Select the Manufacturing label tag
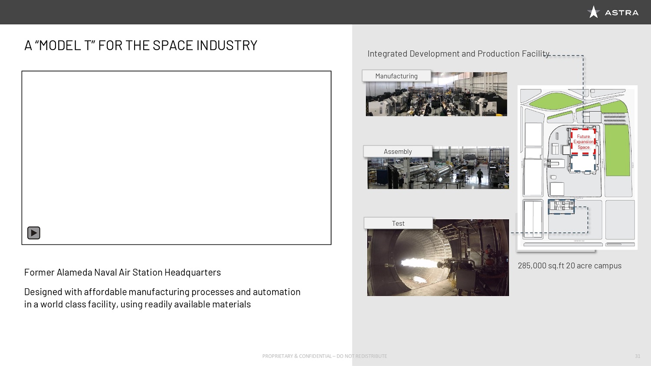Viewport: 651px width, 366px height. pyautogui.click(x=396, y=76)
